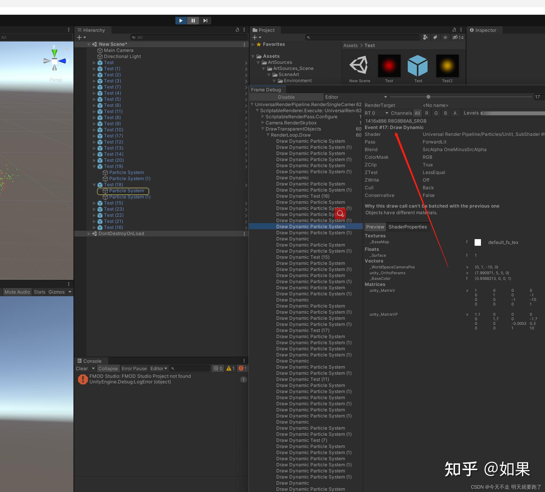The image size is (545, 492).
Task: Toggle the Console warning count filter
Action: (x=230, y=368)
